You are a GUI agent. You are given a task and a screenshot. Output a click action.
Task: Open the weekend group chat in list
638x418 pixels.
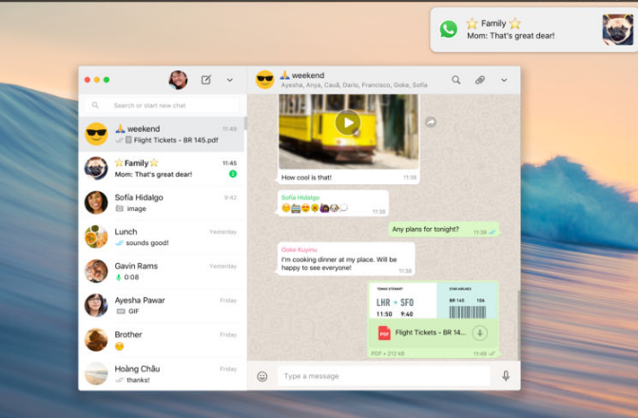click(161, 134)
